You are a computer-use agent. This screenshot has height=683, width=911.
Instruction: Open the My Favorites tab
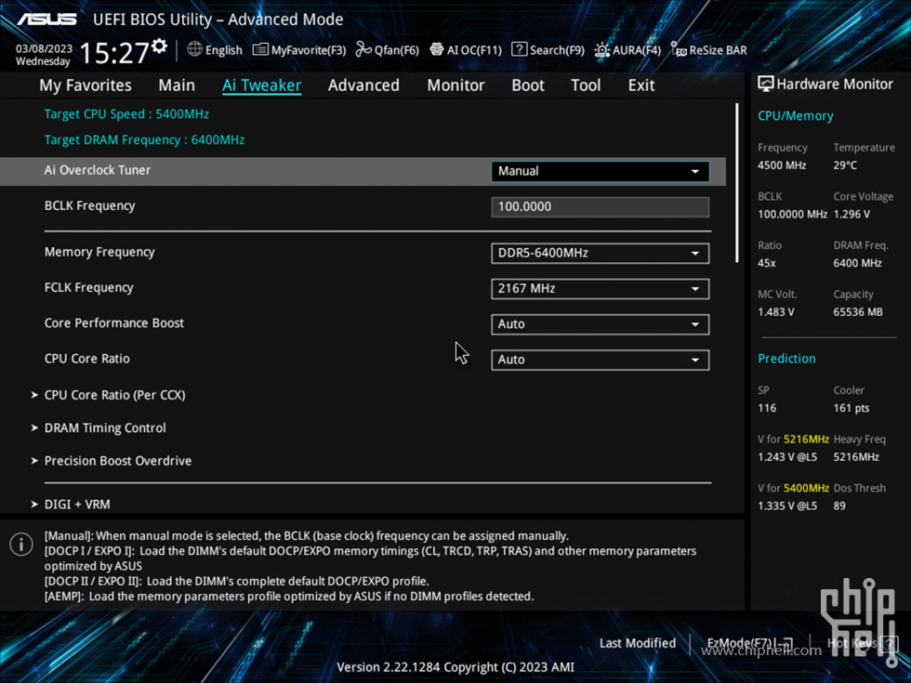click(86, 85)
